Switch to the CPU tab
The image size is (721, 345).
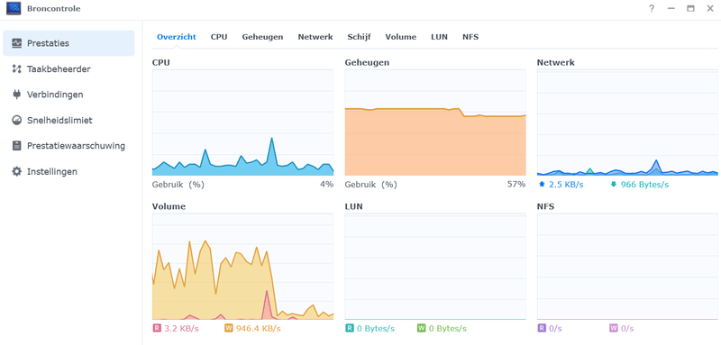click(x=219, y=37)
